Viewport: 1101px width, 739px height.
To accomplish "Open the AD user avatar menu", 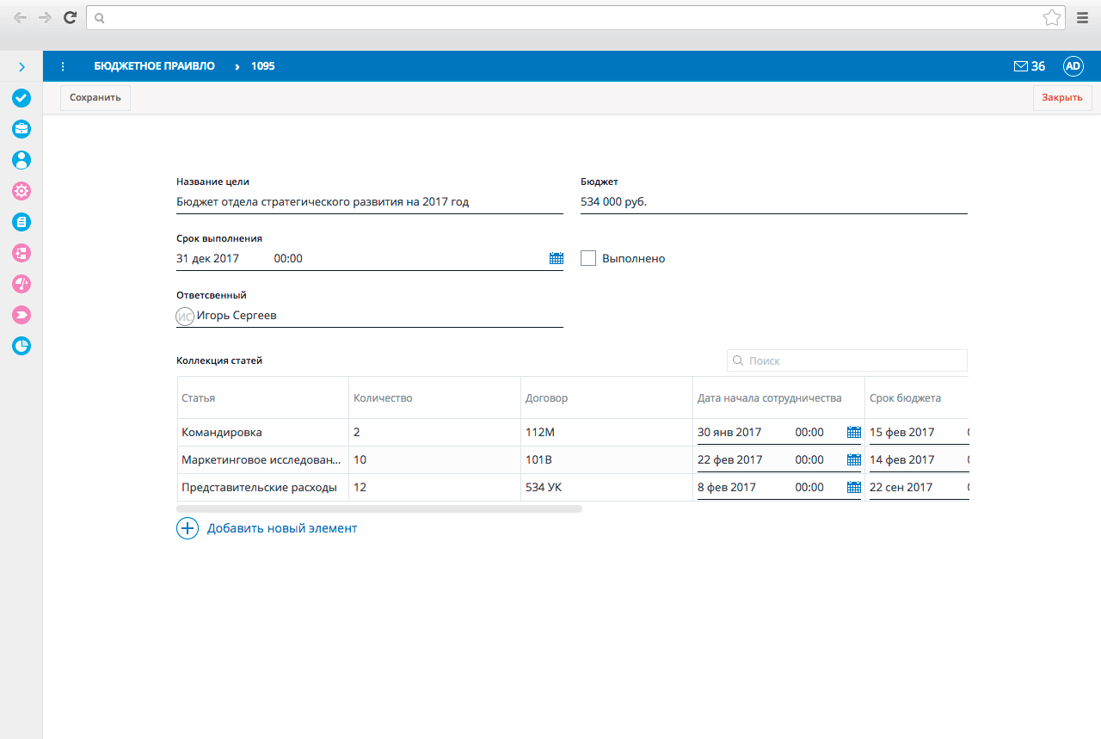I will coord(1073,66).
